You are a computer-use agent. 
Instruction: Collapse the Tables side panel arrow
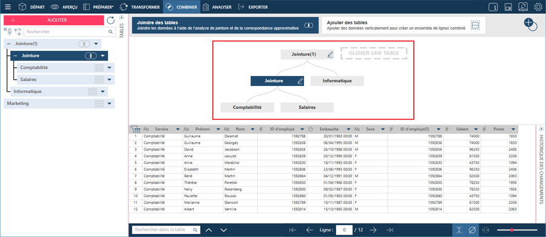click(x=121, y=18)
